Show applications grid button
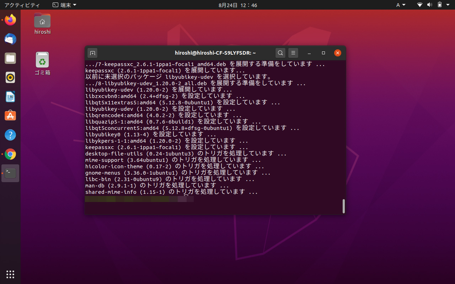 tap(10, 274)
